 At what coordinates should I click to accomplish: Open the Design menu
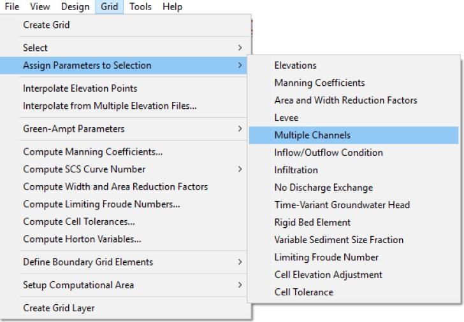75,7
